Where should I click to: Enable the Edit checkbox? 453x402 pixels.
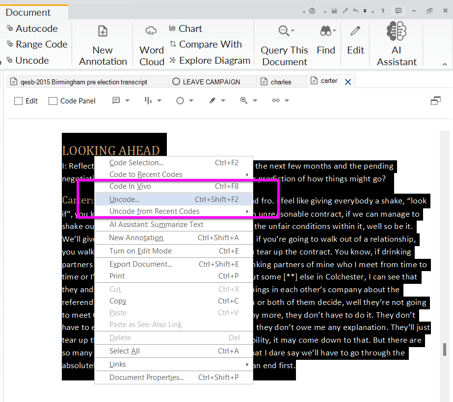(x=19, y=101)
